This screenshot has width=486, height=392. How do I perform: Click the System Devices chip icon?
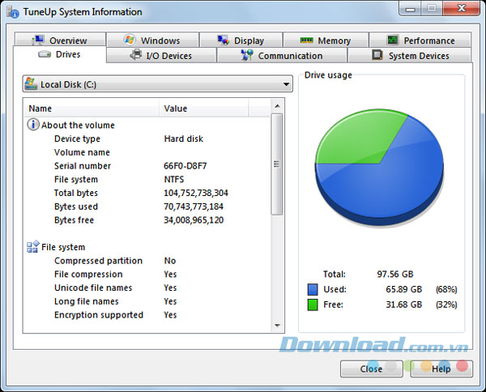tap(377, 55)
